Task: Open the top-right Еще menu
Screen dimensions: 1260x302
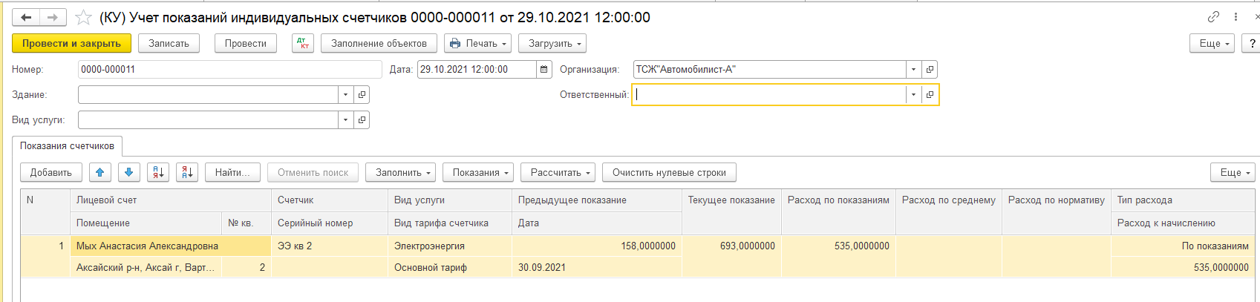Action: pyautogui.click(x=1213, y=44)
